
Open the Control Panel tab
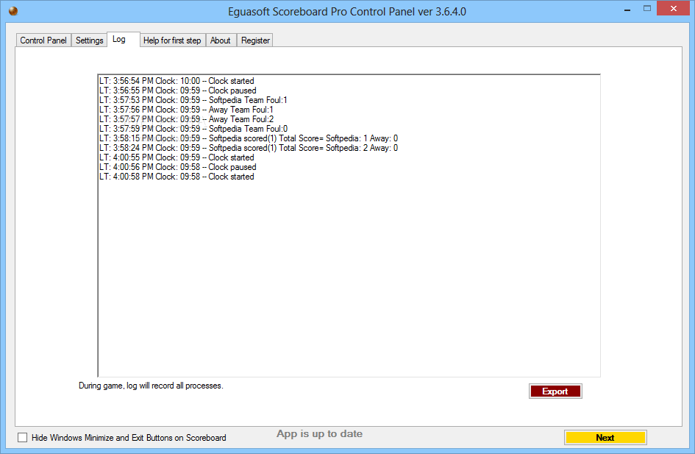click(43, 40)
